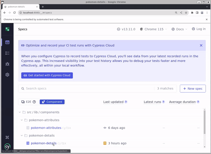Open a new browser tab
211x154 pixels.
[x=43, y=7]
